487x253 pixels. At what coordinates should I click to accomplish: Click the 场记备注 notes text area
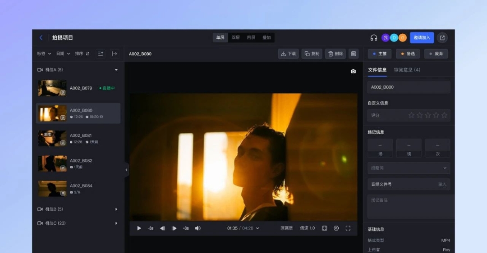(x=411, y=207)
